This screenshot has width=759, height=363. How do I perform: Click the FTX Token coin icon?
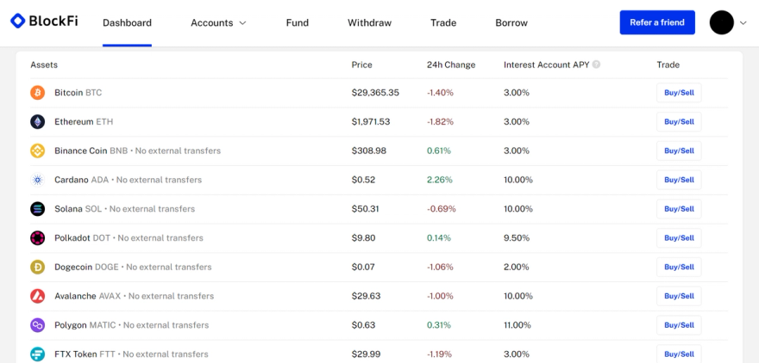coord(38,354)
